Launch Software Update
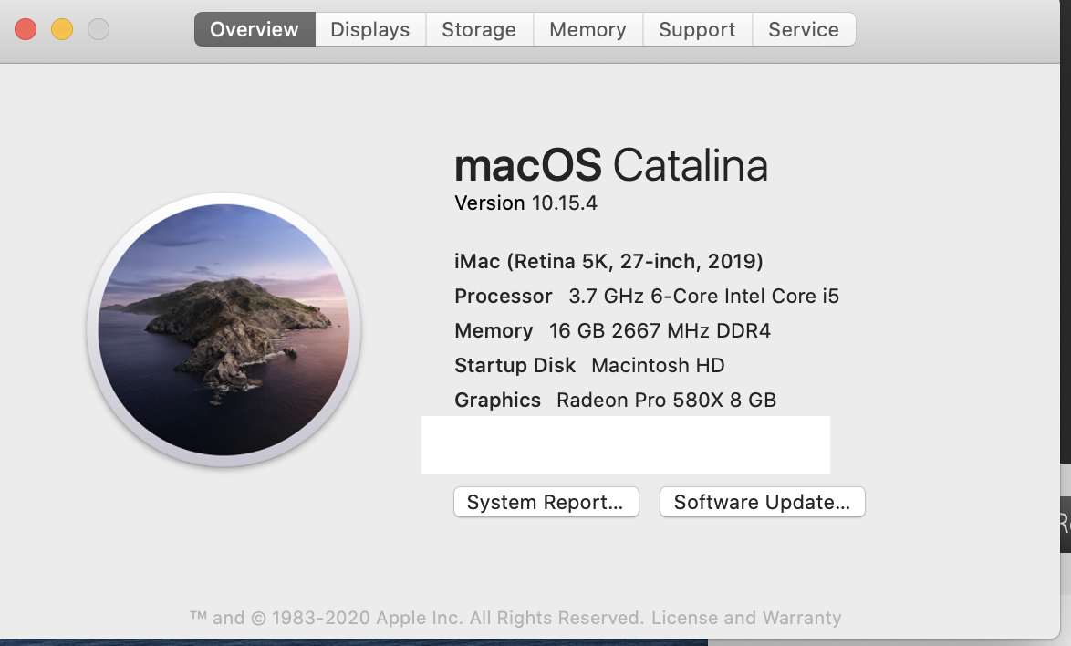Screen dimensions: 1071x646 pos(762,502)
